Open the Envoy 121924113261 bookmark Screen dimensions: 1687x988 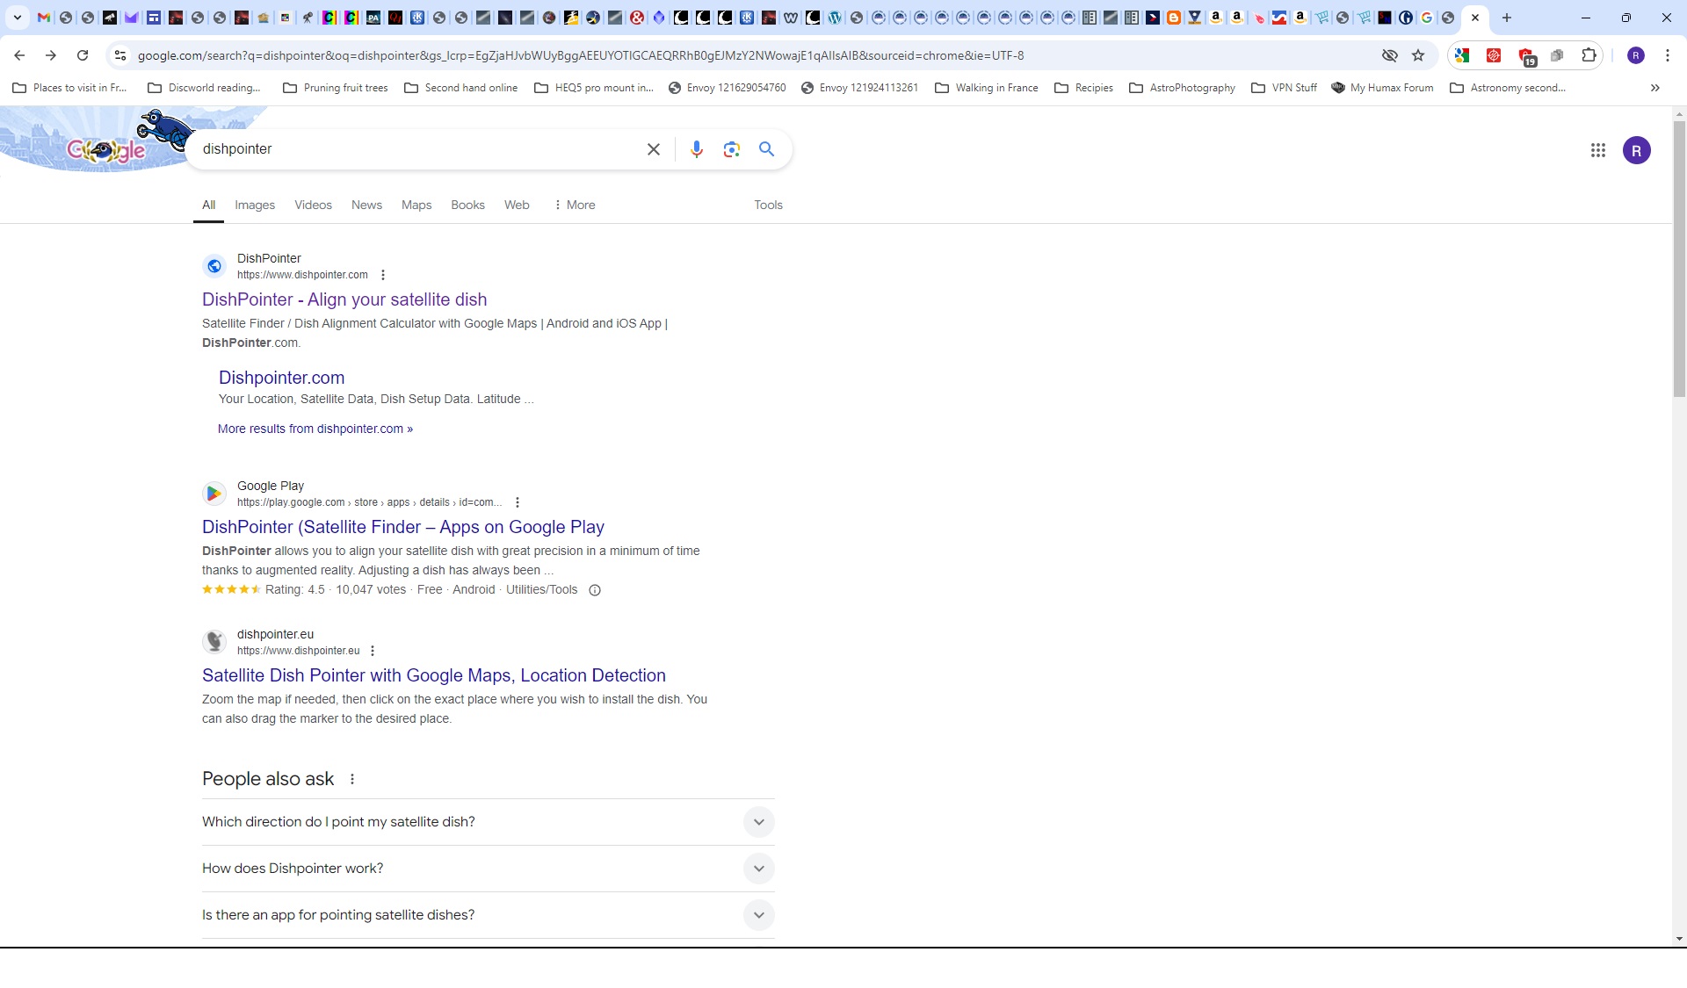tap(860, 88)
